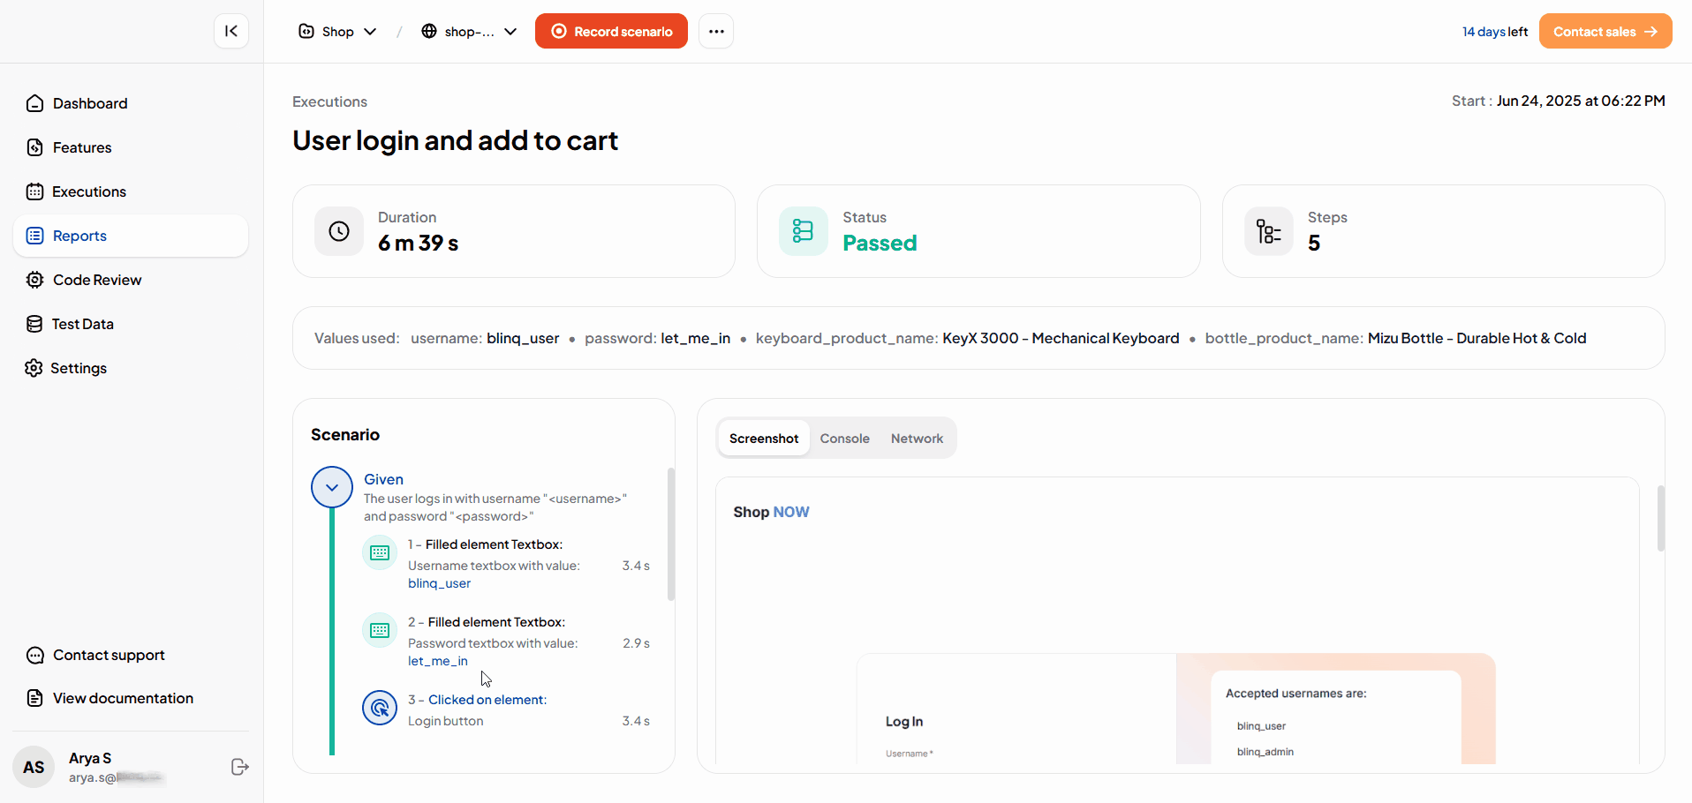Click the Scenario panel scrollbar
This screenshot has width=1692, height=803.
click(x=671, y=534)
